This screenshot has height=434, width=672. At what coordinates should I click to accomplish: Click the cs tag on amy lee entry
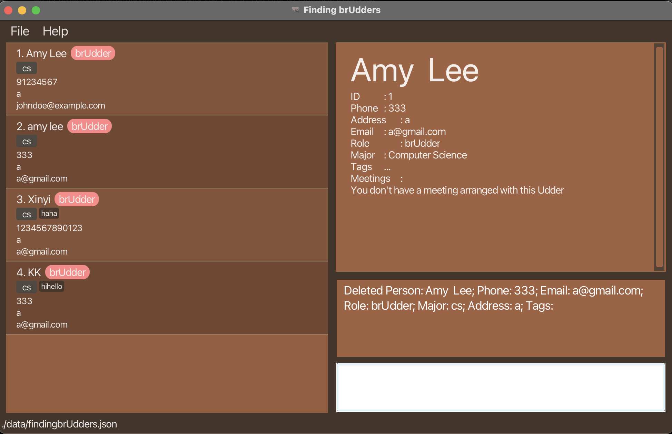point(27,142)
